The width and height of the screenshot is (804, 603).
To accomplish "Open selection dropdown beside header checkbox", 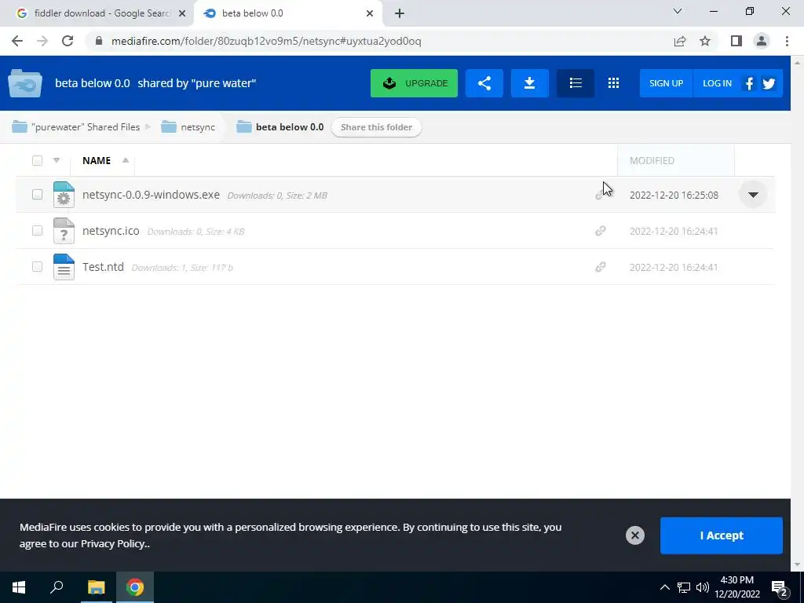I will pos(57,160).
